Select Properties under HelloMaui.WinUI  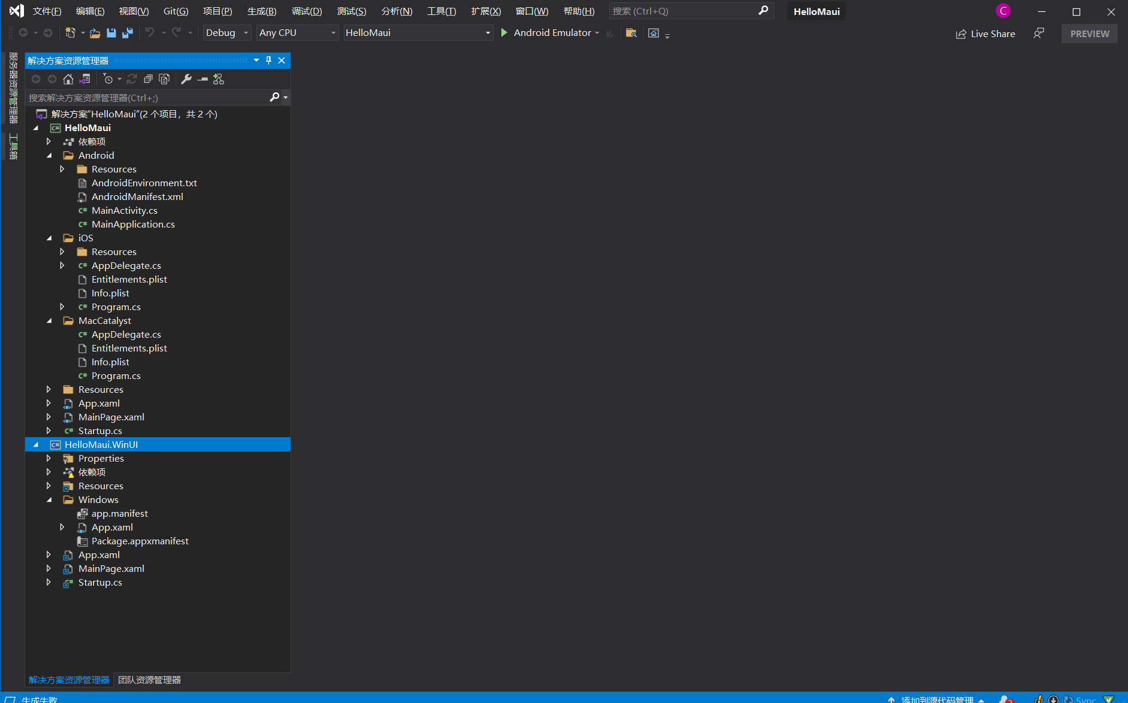(101, 459)
